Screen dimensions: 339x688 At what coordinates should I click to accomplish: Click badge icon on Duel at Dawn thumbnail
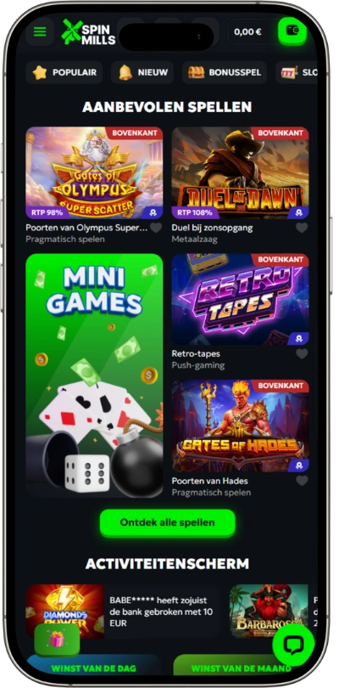tap(299, 212)
